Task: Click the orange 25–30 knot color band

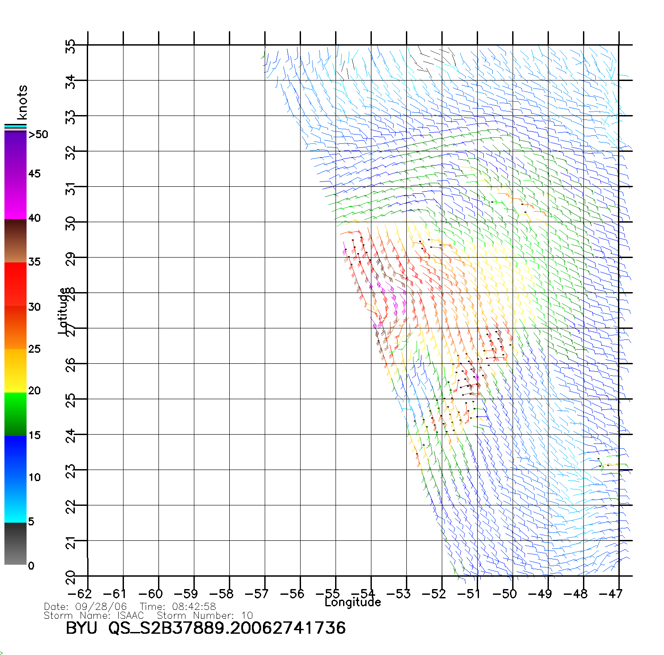Action: pyautogui.click(x=15, y=328)
